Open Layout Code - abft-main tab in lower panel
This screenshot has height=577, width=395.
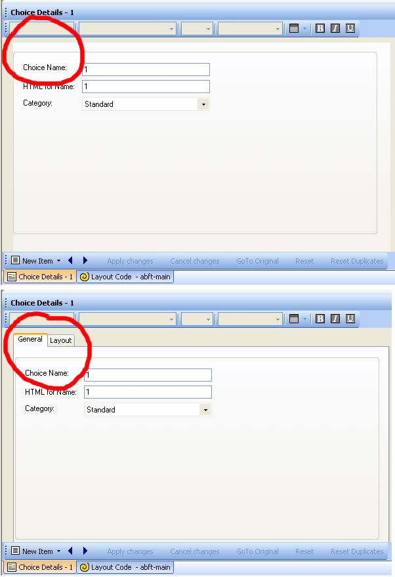coord(125,568)
